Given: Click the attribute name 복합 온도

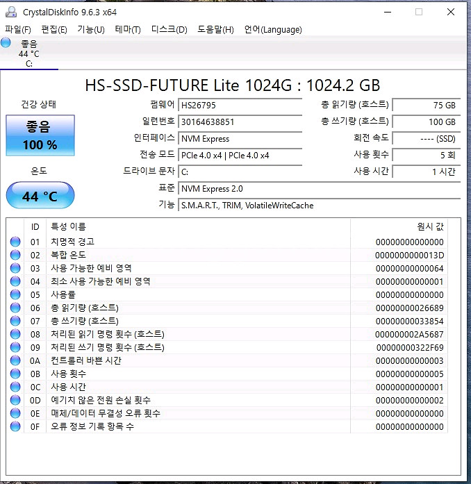Looking at the screenshot, I should [x=68, y=255].
